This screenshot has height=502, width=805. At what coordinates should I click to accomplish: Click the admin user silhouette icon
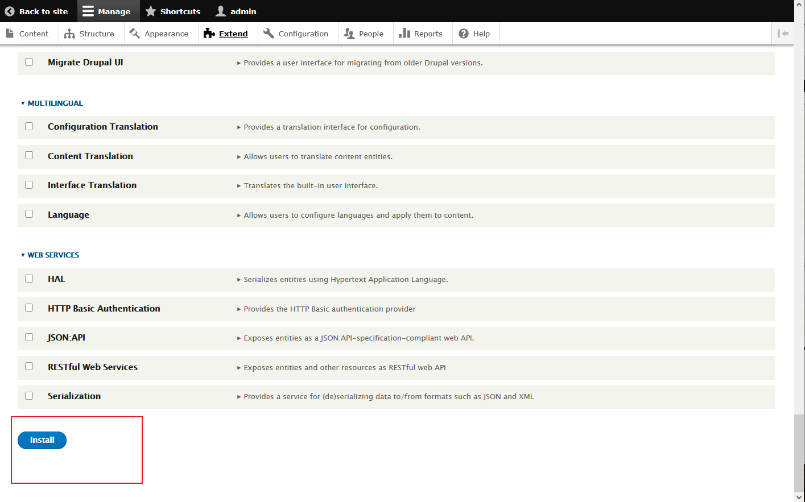221,11
